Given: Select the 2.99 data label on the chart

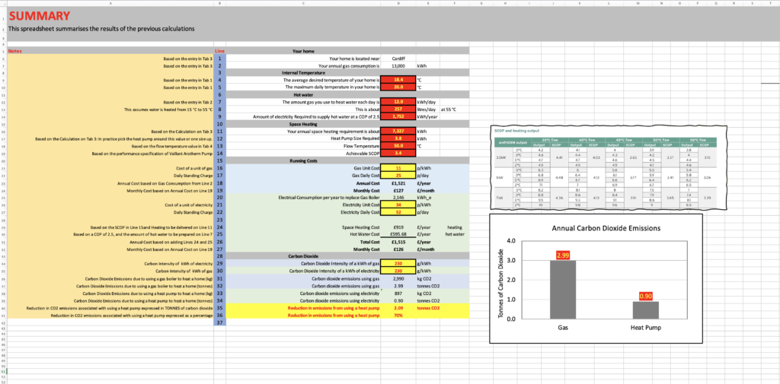Looking at the screenshot, I should [563, 255].
